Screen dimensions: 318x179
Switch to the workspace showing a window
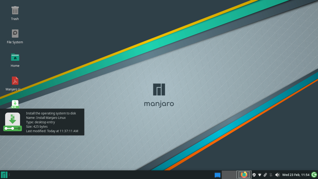(x=244, y=174)
